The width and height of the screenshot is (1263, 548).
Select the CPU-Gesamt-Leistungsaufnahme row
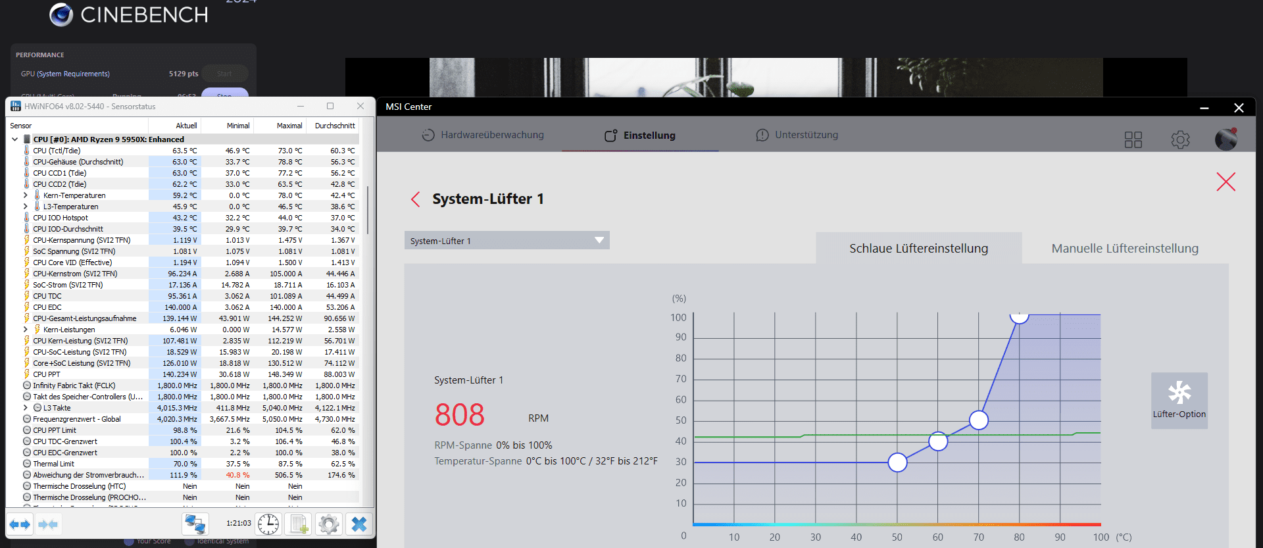coord(183,318)
